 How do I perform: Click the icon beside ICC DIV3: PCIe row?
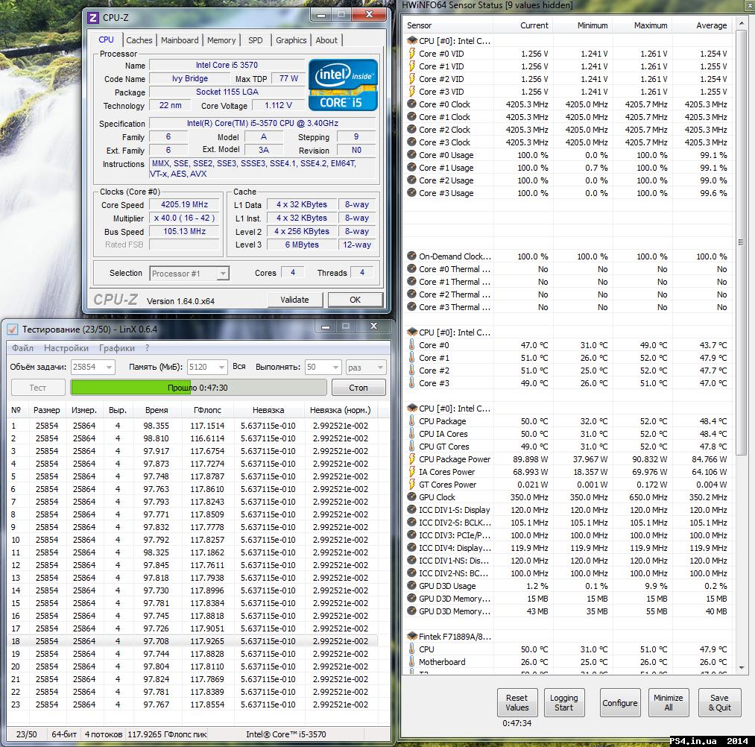pyautogui.click(x=411, y=535)
